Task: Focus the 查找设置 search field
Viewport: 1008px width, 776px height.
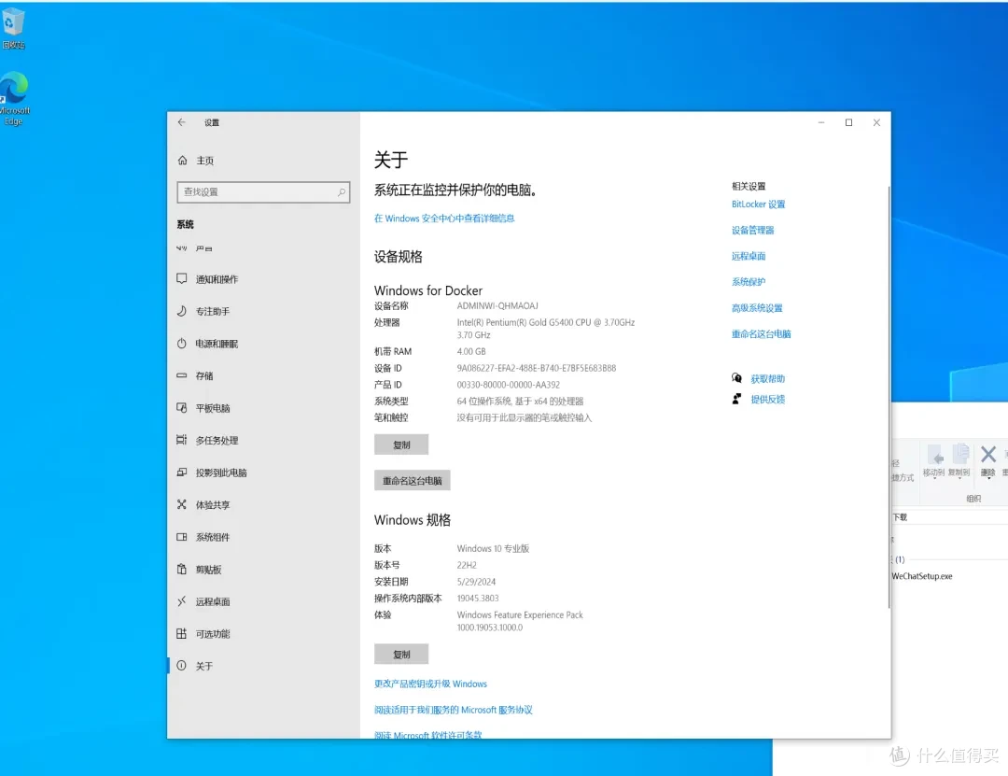Action: tap(263, 191)
